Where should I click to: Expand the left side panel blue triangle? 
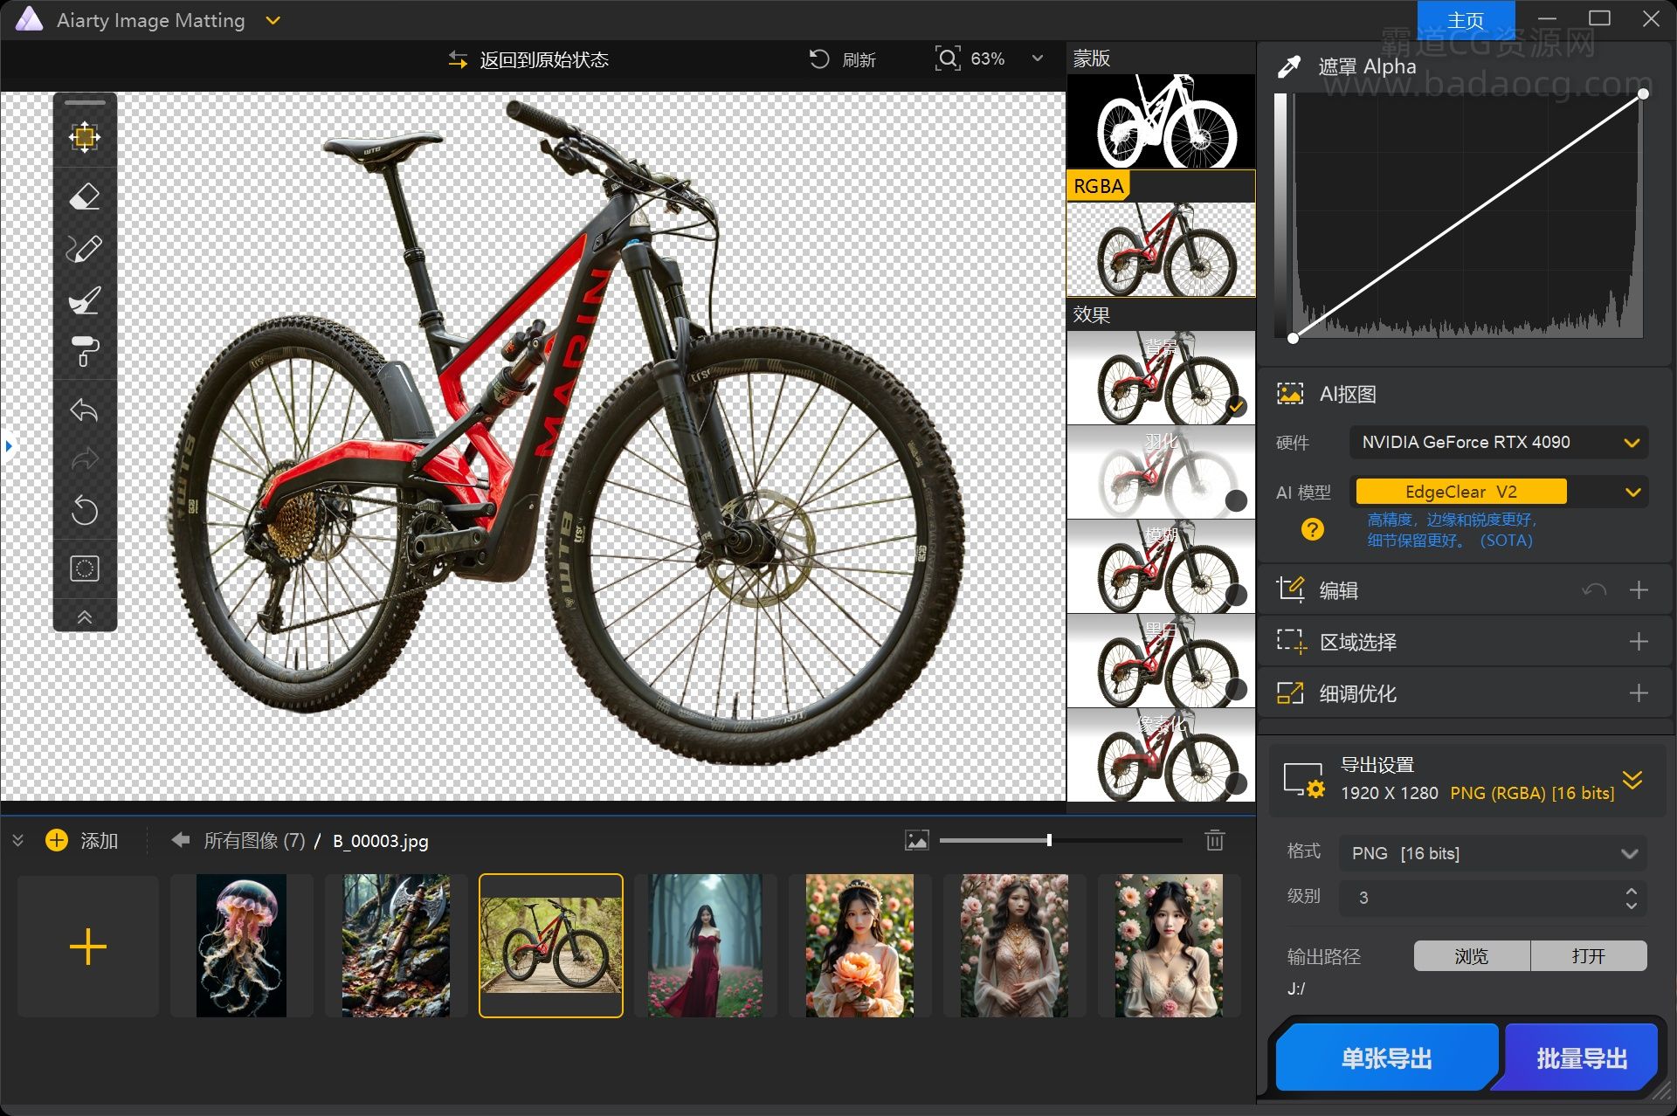9,445
